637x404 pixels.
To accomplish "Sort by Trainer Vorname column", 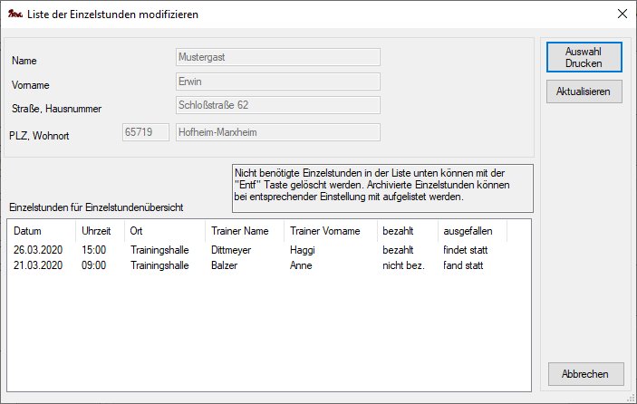I will [x=330, y=231].
